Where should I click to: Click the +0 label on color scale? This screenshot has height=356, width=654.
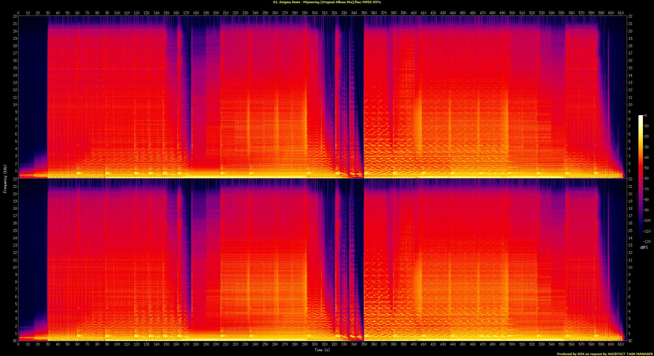pyautogui.click(x=645, y=116)
